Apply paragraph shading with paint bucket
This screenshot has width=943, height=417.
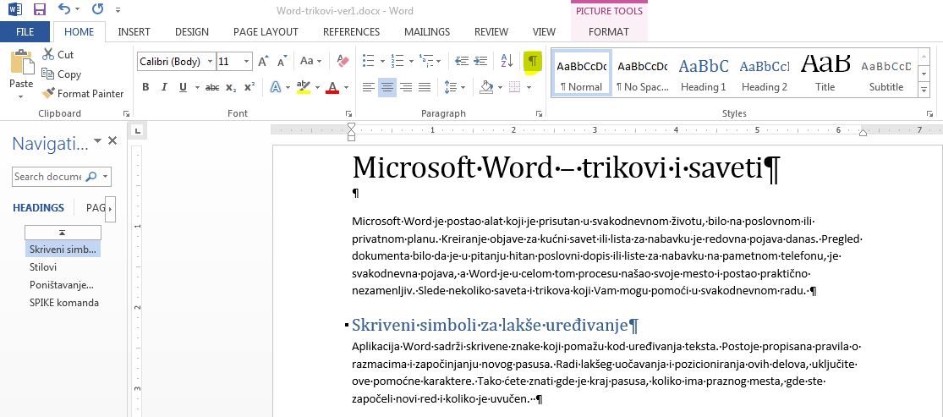tap(486, 88)
